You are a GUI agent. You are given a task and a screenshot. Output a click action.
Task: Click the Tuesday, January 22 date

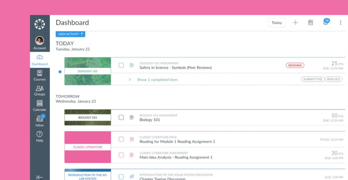point(73,49)
